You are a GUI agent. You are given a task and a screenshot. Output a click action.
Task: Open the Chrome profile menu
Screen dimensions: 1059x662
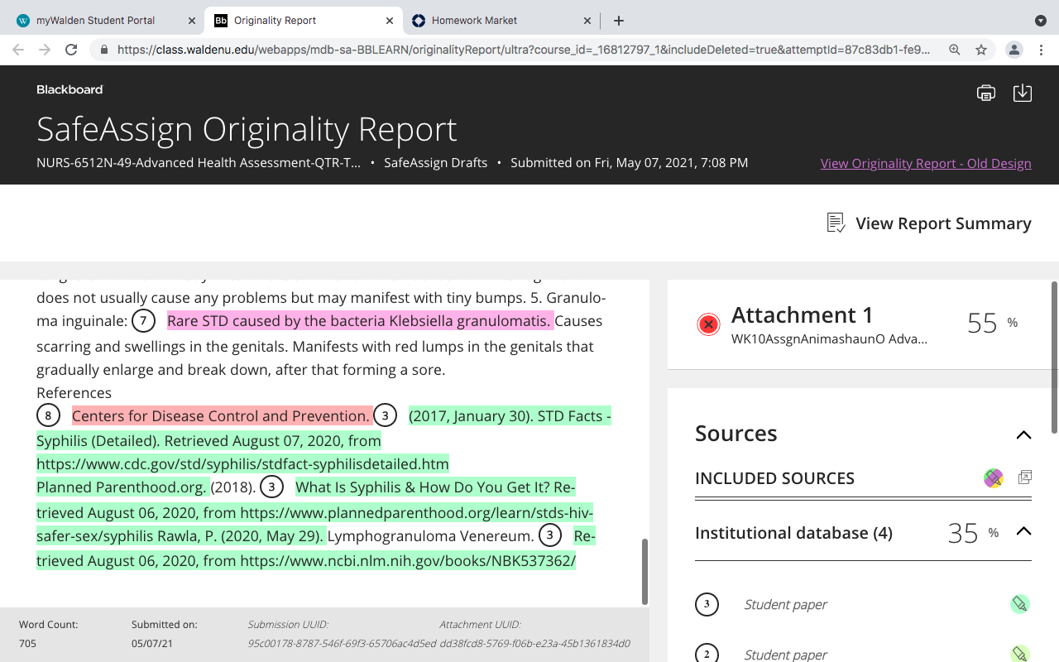click(1014, 50)
